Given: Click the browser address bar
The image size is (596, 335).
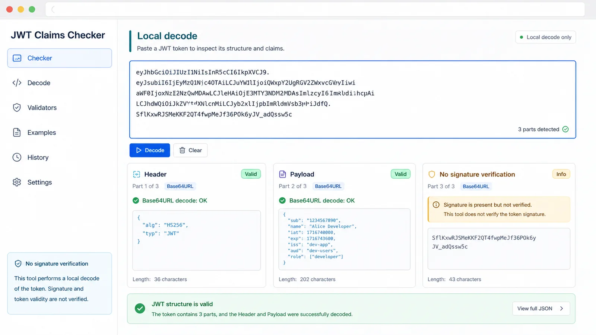Looking at the screenshot, I should [x=315, y=10].
